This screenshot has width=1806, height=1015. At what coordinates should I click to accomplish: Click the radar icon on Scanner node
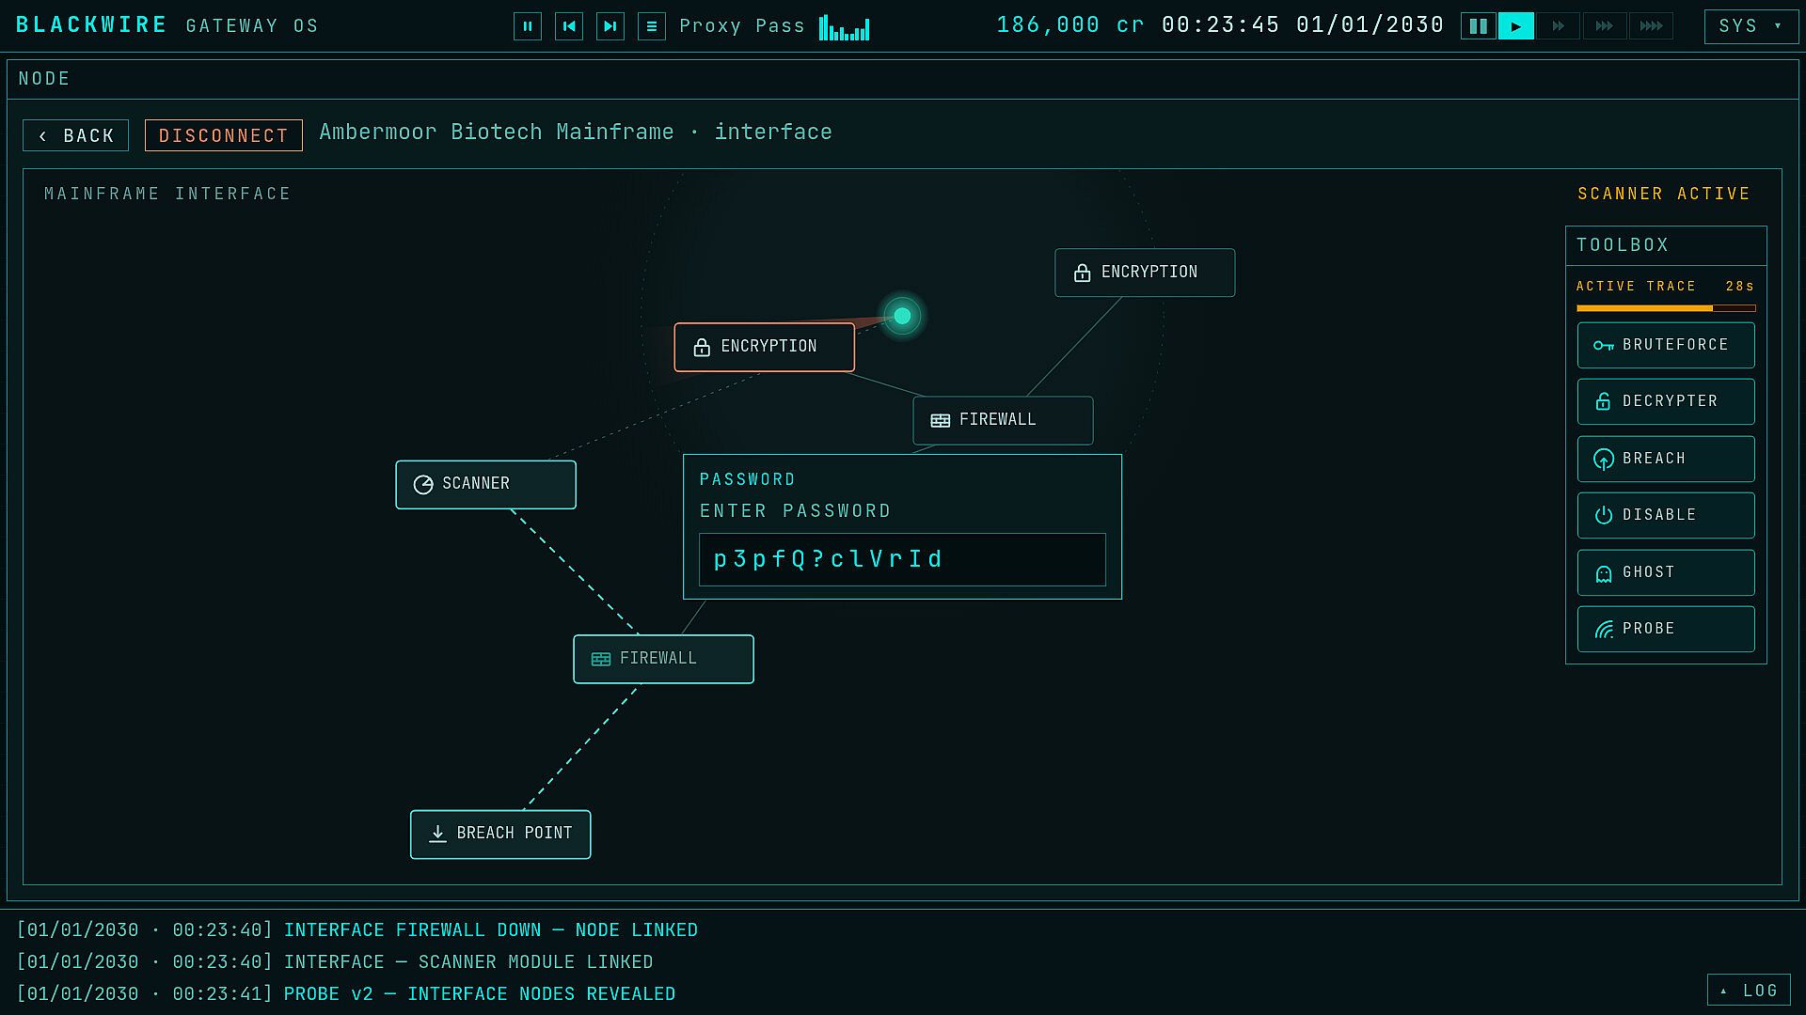pyautogui.click(x=423, y=485)
